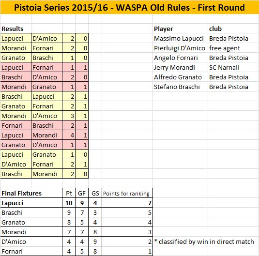The height and width of the screenshot is (256, 259).
Task: Click the Points for ranking header
Action: click(x=127, y=194)
